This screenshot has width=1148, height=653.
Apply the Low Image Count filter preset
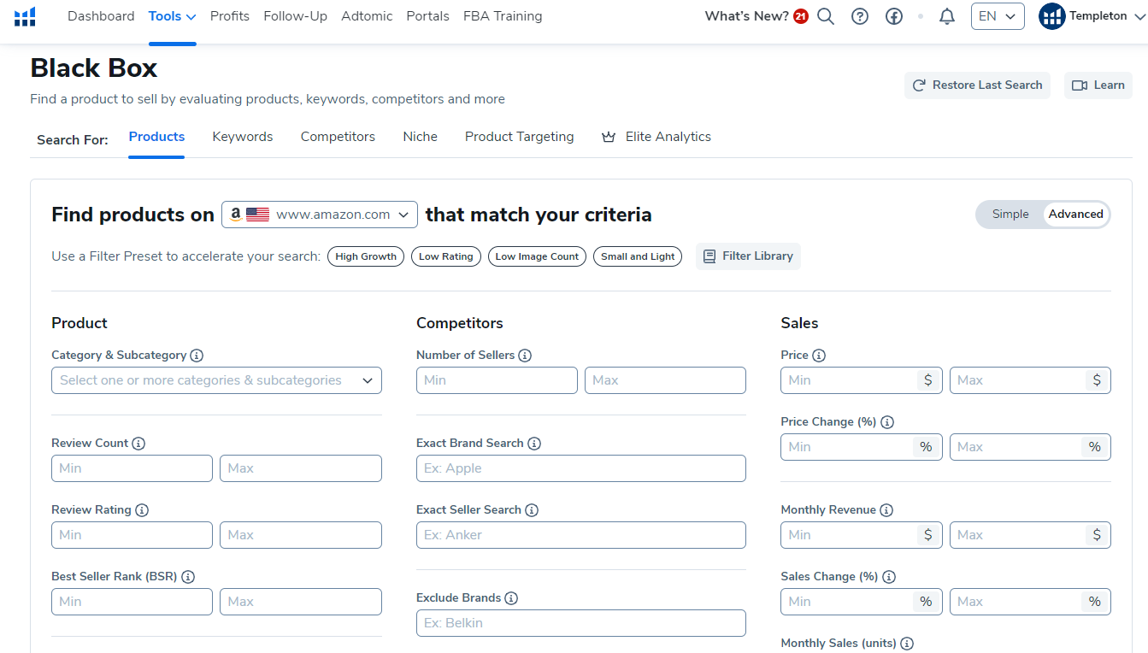pos(537,256)
